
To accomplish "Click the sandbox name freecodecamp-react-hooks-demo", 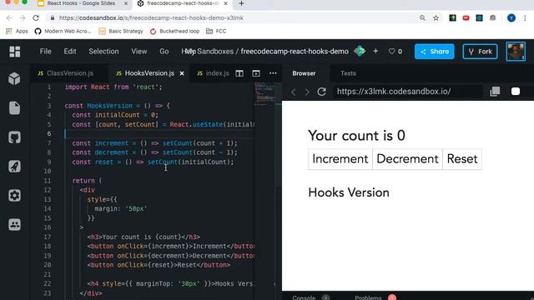I will [295, 52].
